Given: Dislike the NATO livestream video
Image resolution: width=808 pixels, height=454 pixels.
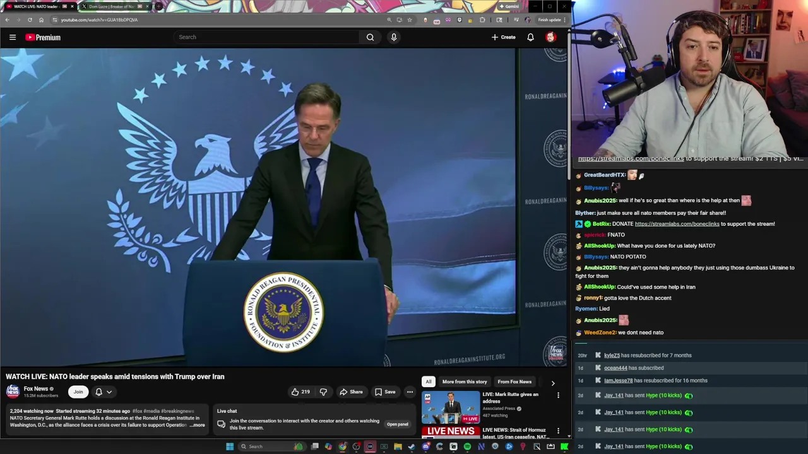Looking at the screenshot, I should click(x=323, y=392).
